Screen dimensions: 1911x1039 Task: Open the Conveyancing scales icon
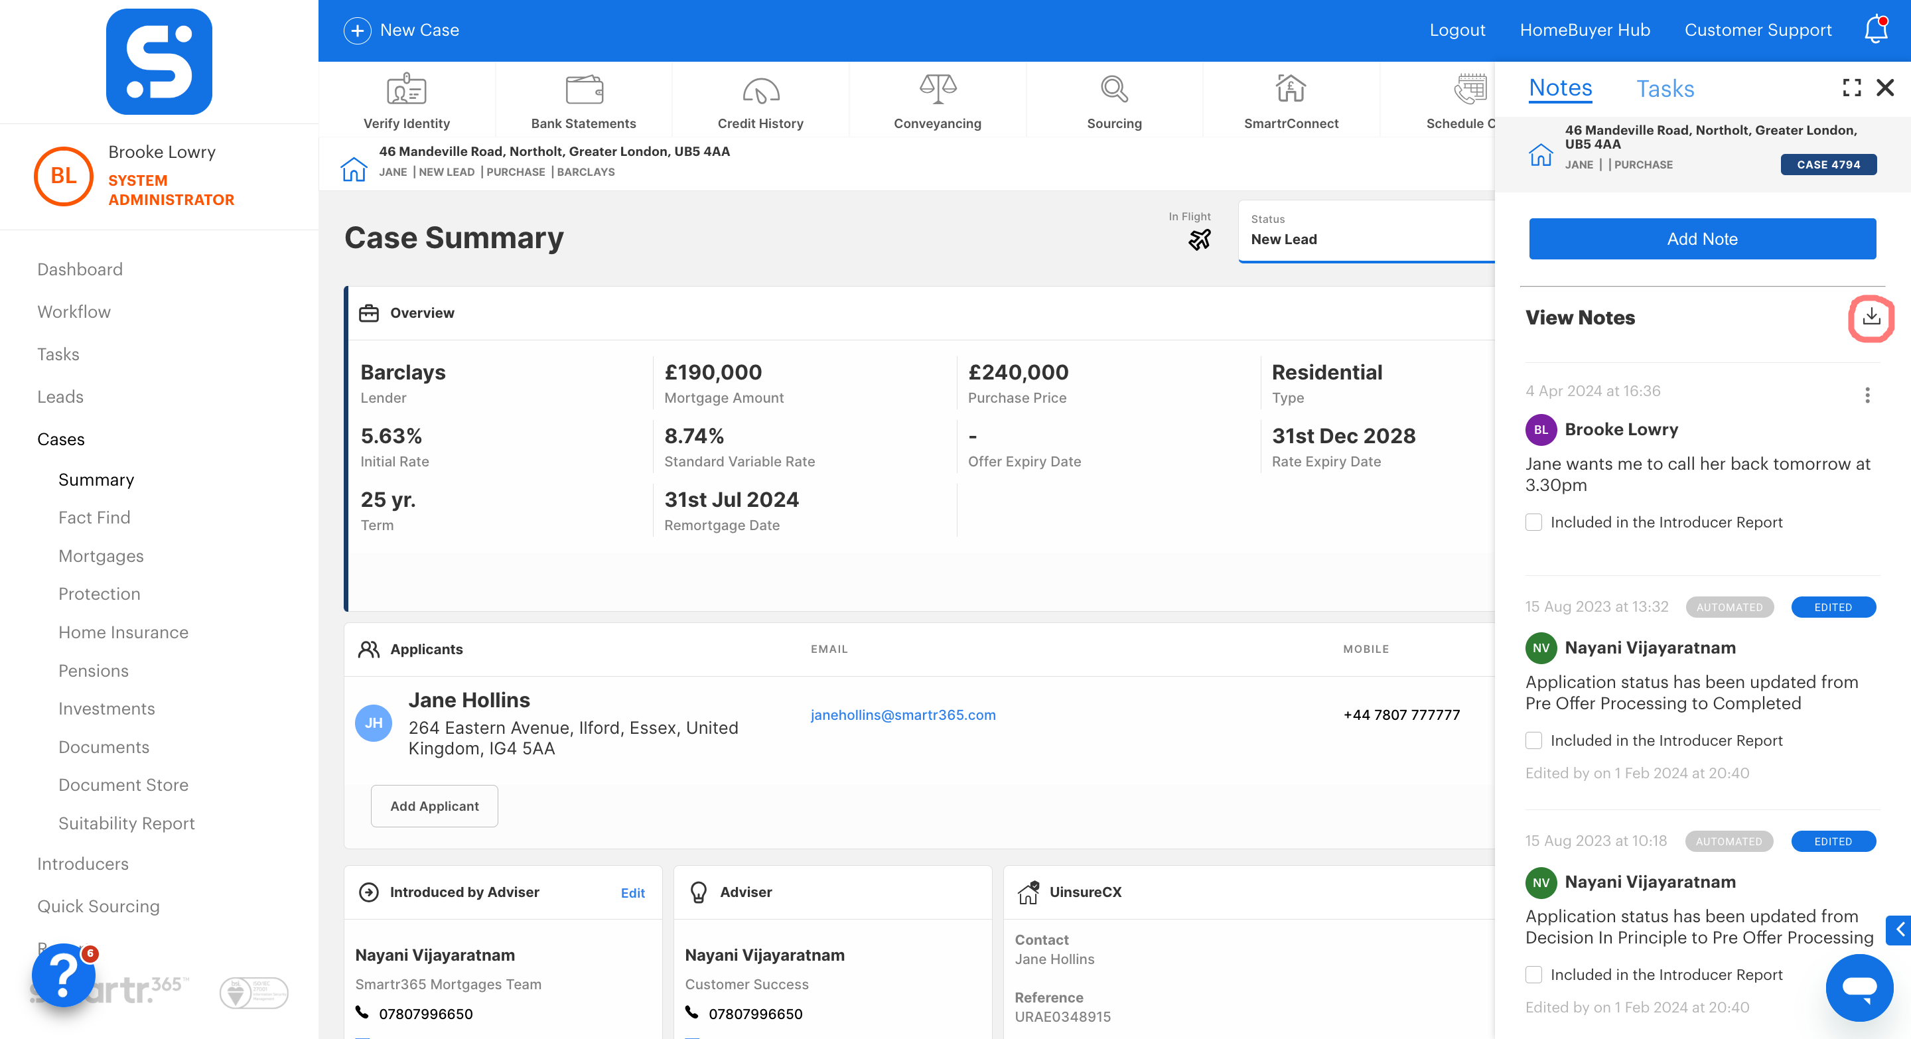pos(938,90)
